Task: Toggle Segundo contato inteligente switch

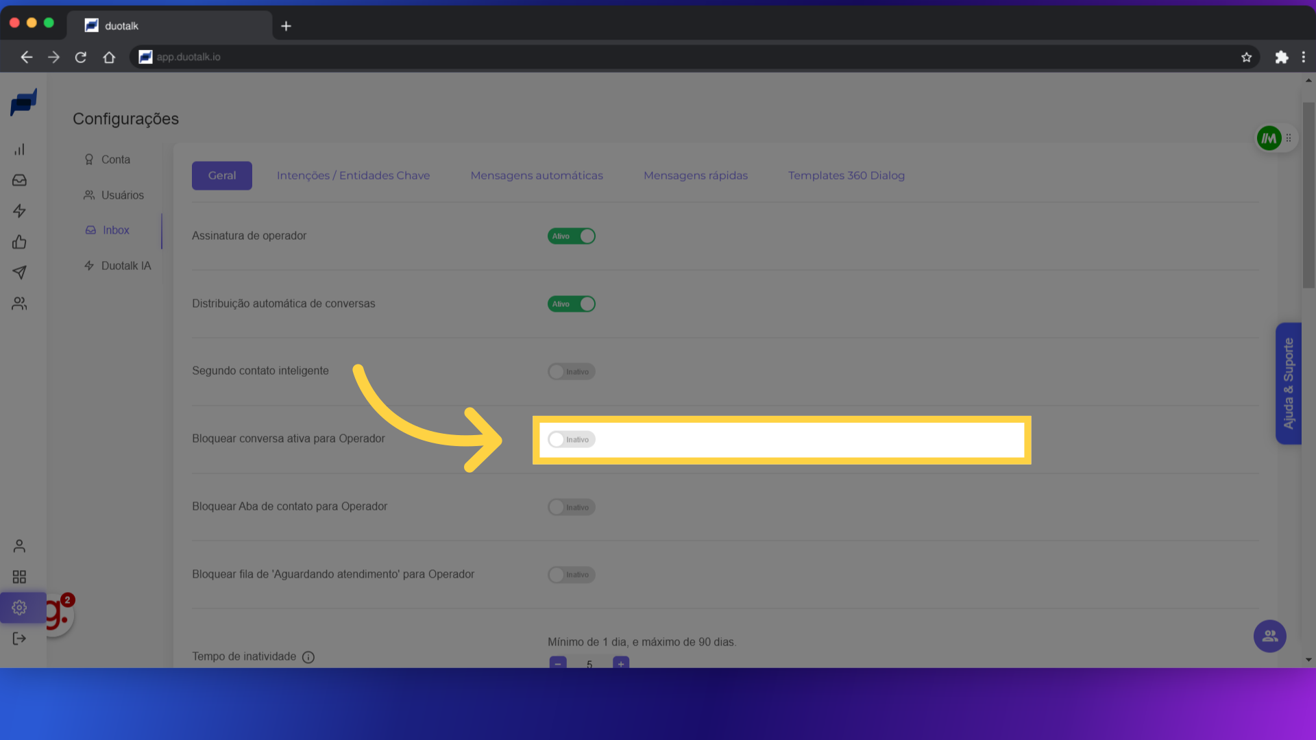Action: coord(571,371)
